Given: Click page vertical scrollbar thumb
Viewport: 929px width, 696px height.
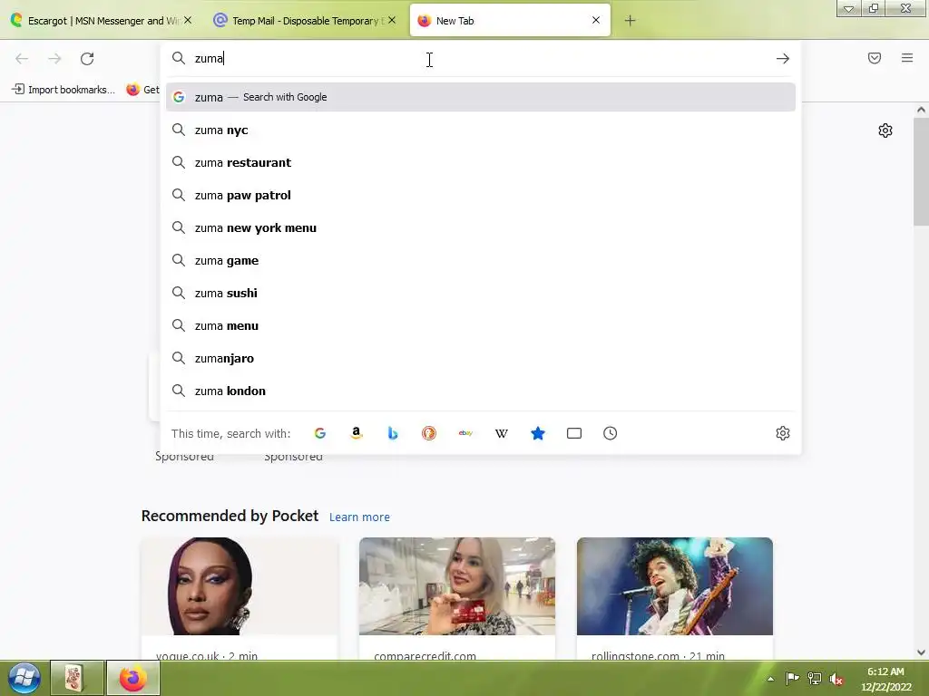Looking at the screenshot, I should (921, 171).
